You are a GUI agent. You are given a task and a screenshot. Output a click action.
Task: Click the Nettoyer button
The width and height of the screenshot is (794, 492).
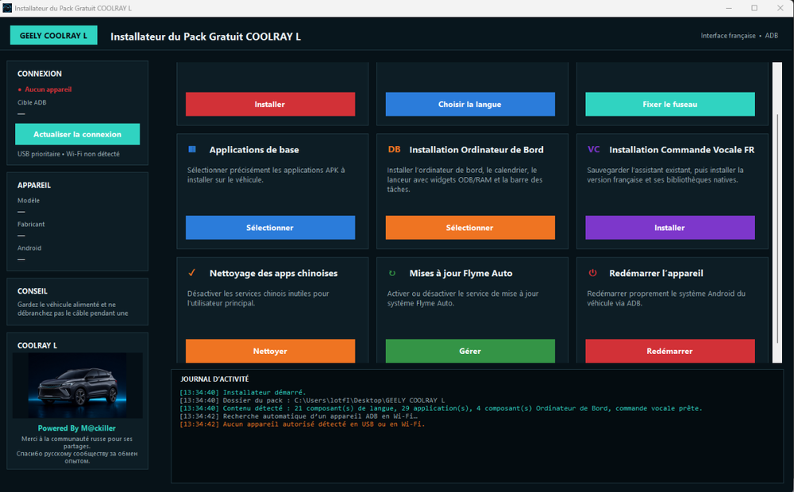point(270,351)
